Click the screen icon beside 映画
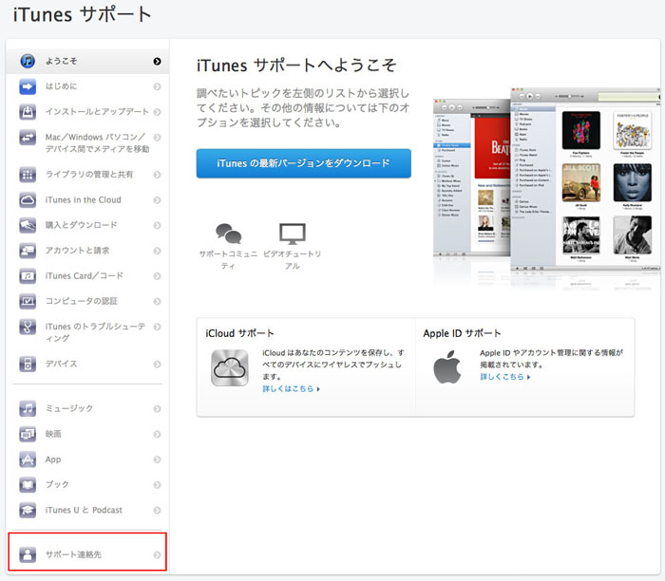The width and height of the screenshot is (665, 581). pyautogui.click(x=28, y=434)
